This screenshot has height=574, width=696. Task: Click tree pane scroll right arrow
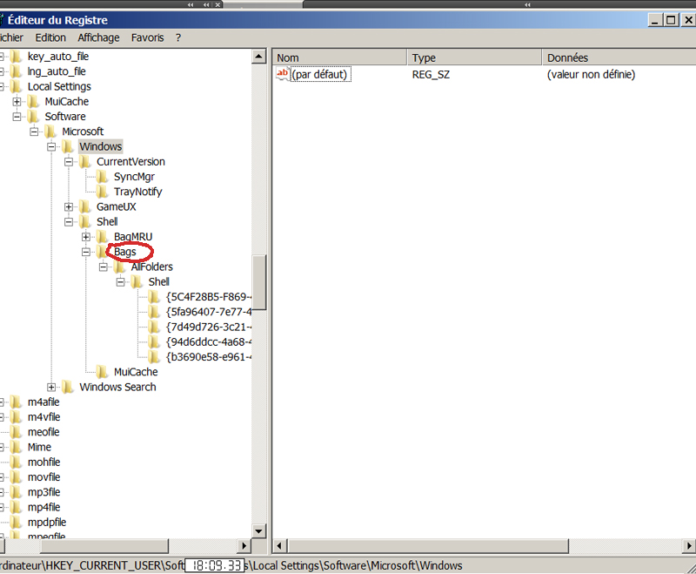pyautogui.click(x=244, y=545)
